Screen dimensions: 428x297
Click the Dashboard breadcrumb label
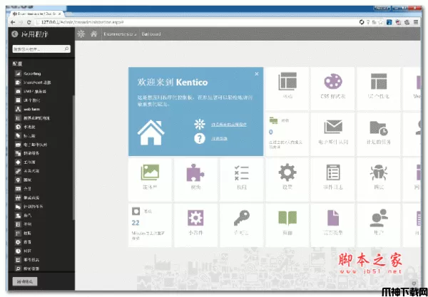point(151,34)
